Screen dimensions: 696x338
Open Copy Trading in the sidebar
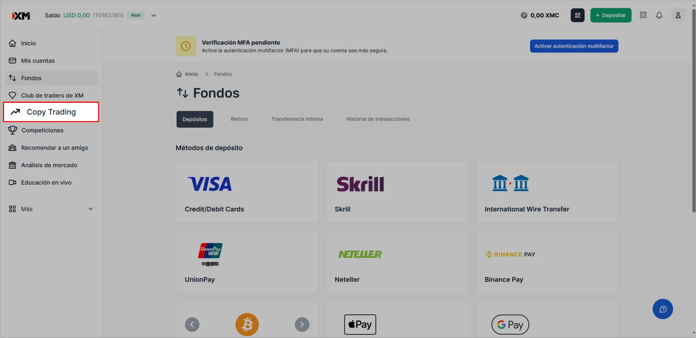point(51,112)
